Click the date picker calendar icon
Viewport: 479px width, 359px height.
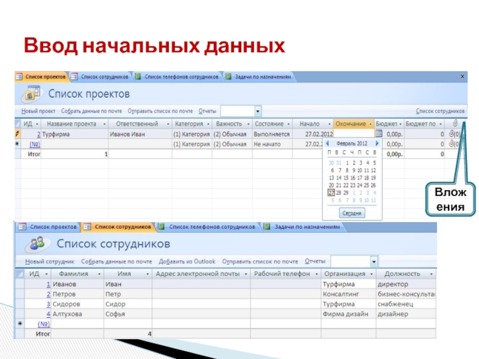point(378,134)
